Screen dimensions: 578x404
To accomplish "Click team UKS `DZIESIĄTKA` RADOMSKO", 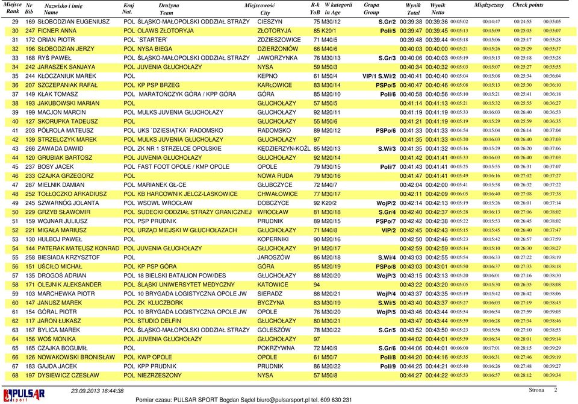I will coord(180,130).
